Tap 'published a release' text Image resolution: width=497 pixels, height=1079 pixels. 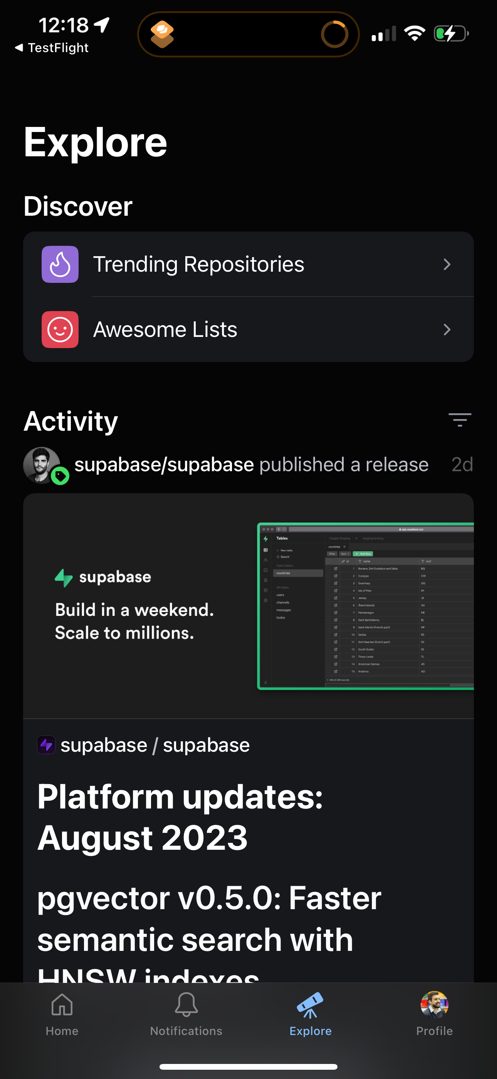point(344,465)
